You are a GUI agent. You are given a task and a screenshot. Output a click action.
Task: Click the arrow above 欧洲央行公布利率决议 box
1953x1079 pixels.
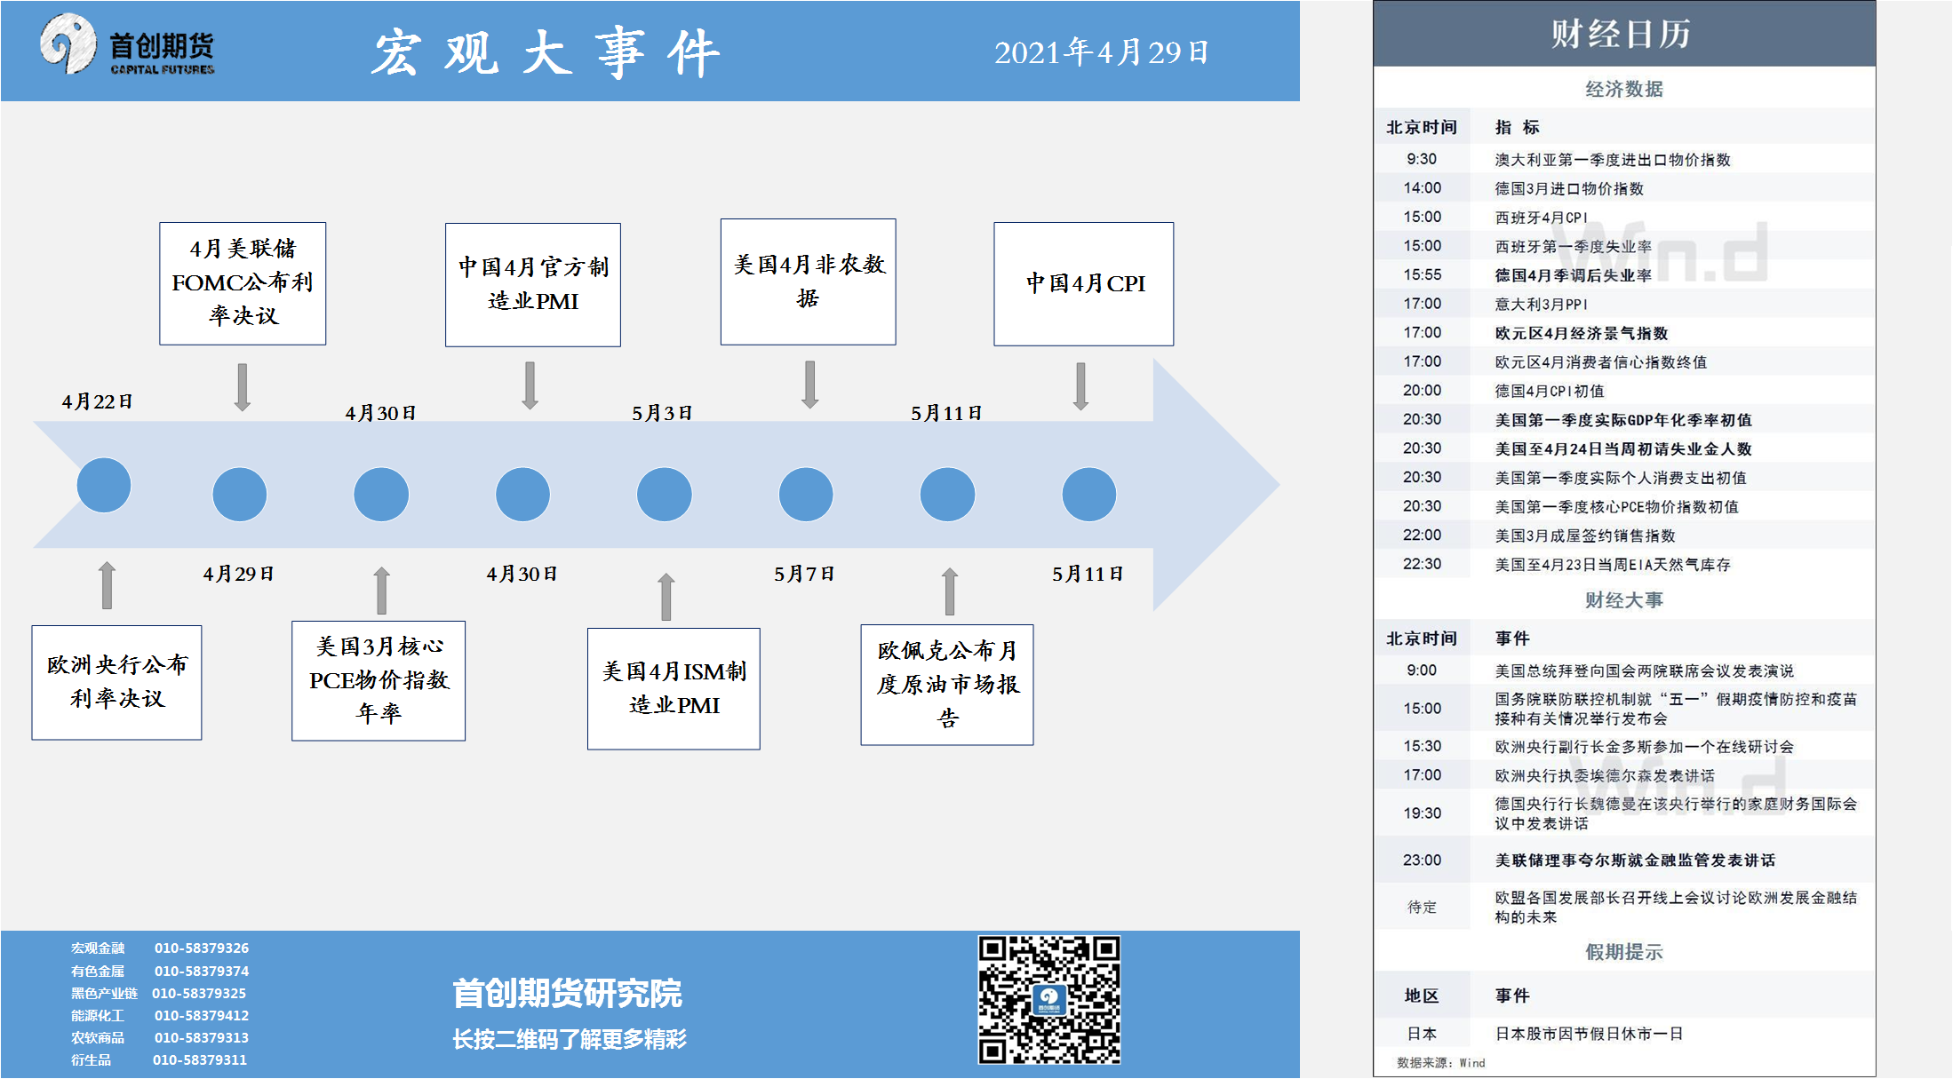click(107, 584)
